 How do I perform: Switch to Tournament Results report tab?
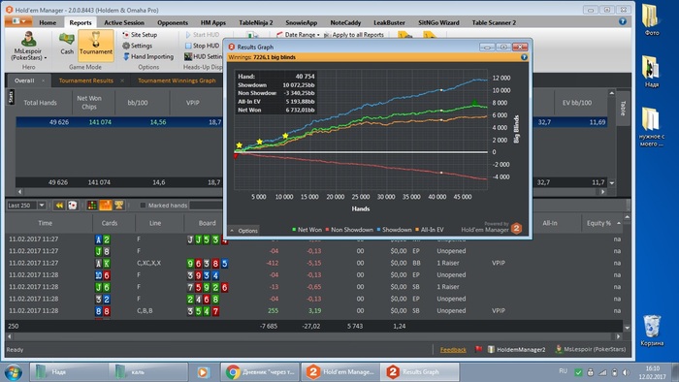(x=85, y=80)
